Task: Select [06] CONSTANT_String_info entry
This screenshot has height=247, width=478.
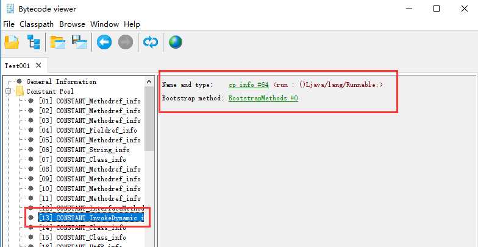Action: coord(84,150)
